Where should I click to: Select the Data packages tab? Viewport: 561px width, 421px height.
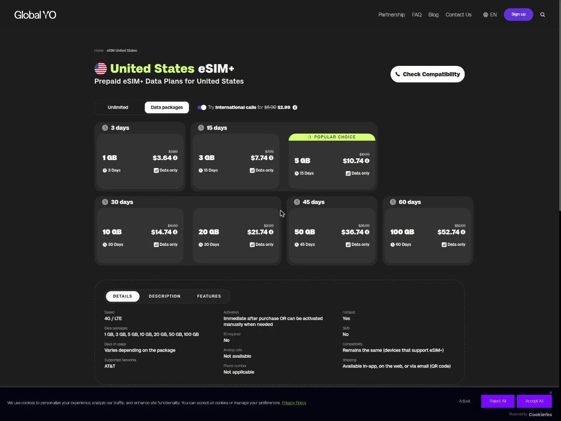coord(167,107)
